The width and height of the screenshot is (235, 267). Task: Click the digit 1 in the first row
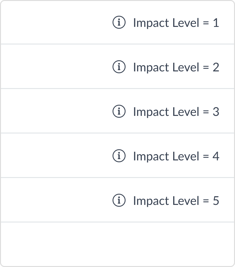click(x=216, y=23)
